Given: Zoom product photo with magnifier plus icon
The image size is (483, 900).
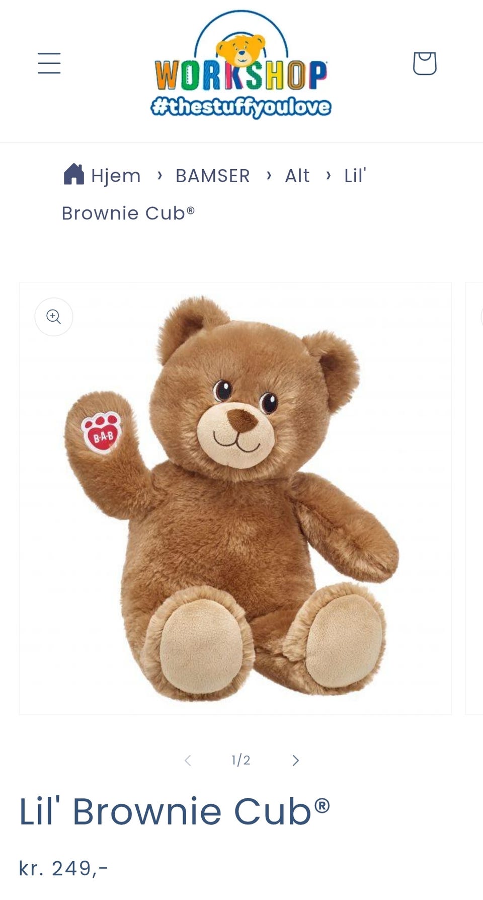Looking at the screenshot, I should coord(54,317).
